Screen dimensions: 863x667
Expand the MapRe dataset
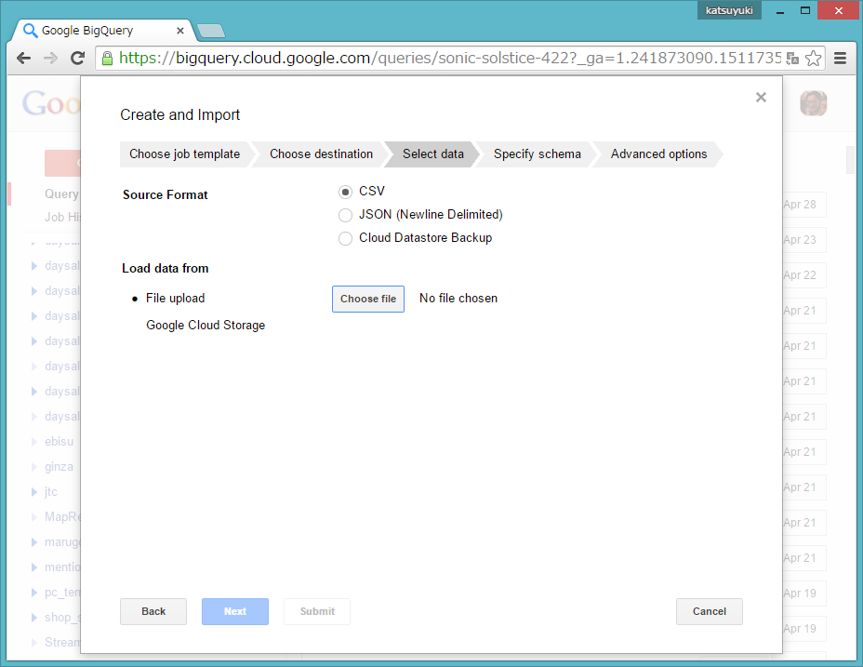pyautogui.click(x=34, y=517)
